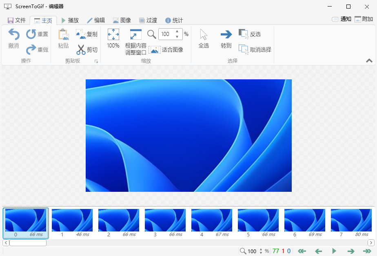The height and width of the screenshot is (256, 377).
Task: Open the 文件 file menu
Action: [17, 20]
